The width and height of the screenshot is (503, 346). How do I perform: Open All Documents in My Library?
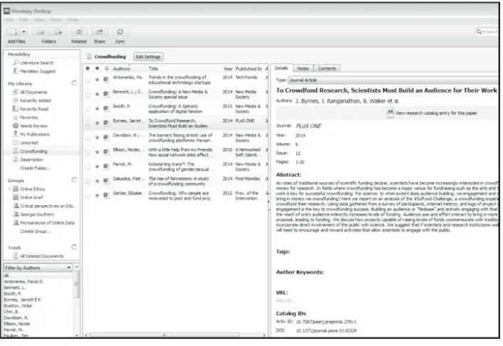tap(33, 93)
